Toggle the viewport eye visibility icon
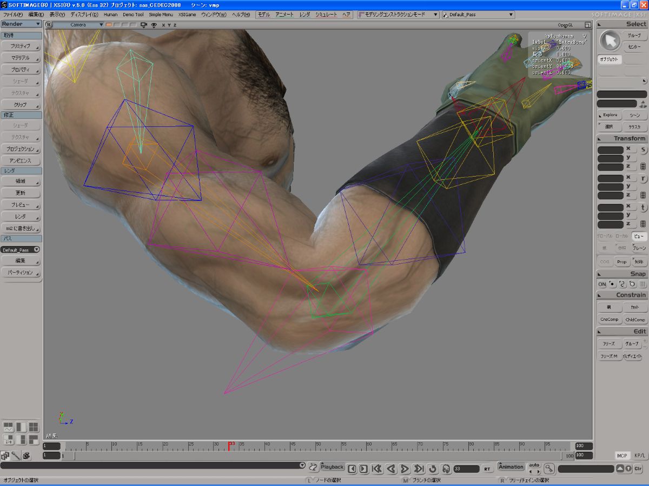The image size is (649, 486). click(x=154, y=25)
